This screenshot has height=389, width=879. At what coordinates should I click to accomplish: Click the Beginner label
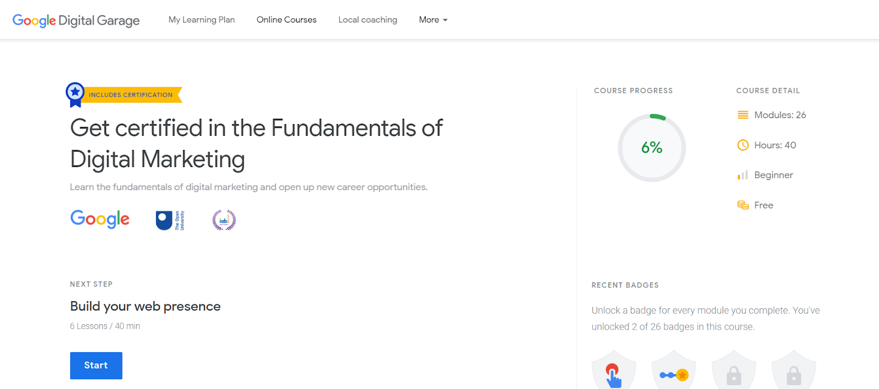[774, 175]
